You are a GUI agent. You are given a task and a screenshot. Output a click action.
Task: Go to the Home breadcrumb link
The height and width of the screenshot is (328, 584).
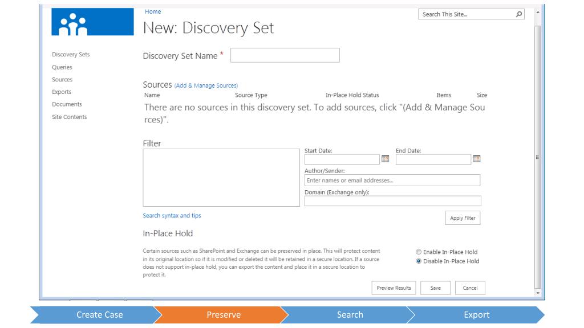[x=153, y=11]
